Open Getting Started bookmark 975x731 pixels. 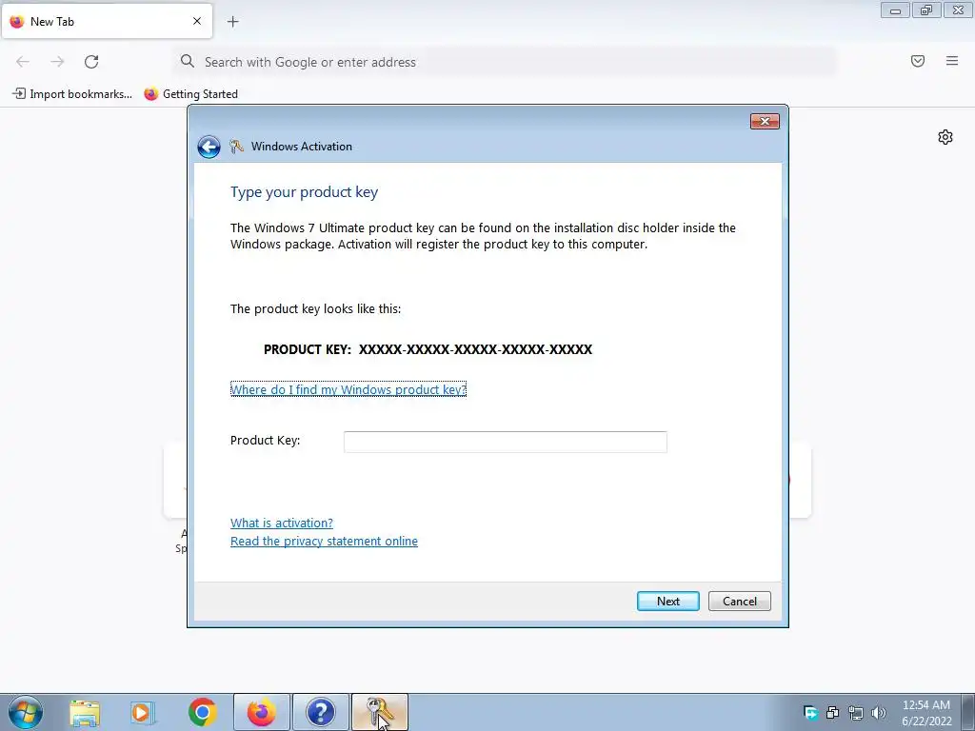pos(190,94)
